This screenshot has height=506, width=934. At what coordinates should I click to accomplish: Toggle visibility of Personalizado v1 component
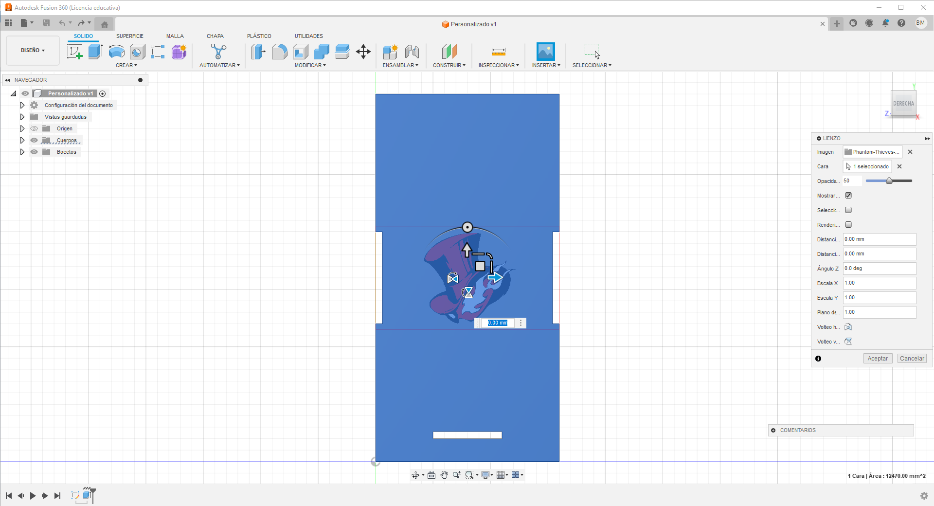click(25, 93)
